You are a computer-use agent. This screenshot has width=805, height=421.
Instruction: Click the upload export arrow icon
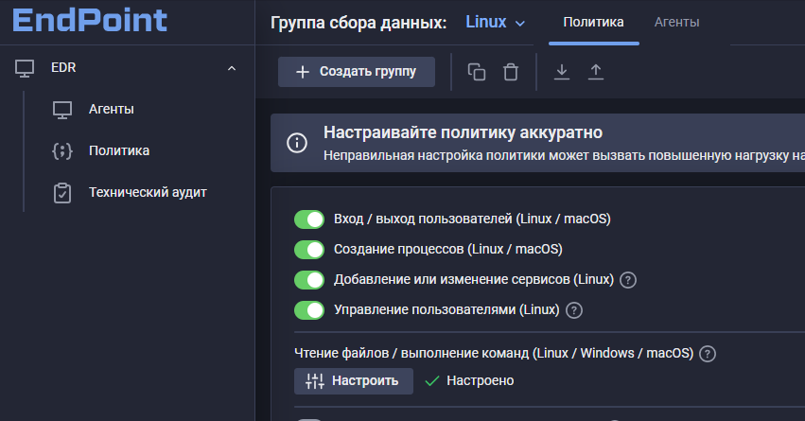coord(595,72)
